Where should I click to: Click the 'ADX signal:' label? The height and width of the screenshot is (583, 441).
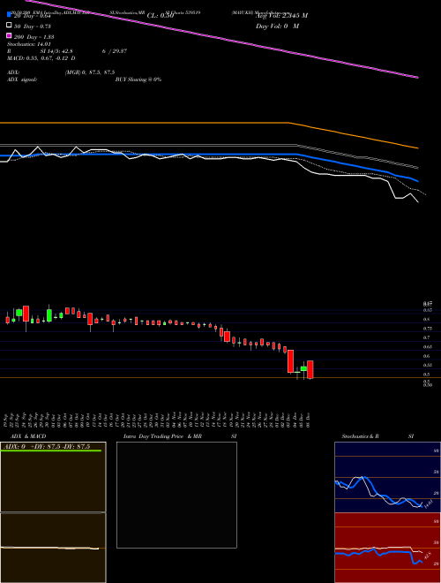22,79
